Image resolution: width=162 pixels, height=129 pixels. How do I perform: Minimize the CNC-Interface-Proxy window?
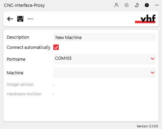pyautogui.click(x=157, y=5)
